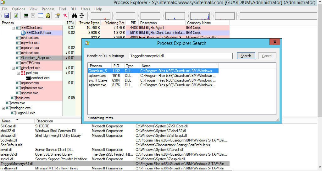Image resolution: width=322 pixels, height=171 pixels.
Task: Toggle the lower pane window icon
Action: [x=41, y=16]
